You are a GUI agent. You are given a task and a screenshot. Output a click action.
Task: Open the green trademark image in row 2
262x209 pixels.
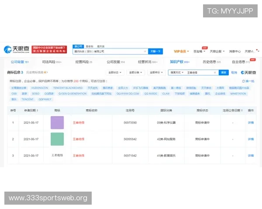coord(57,139)
